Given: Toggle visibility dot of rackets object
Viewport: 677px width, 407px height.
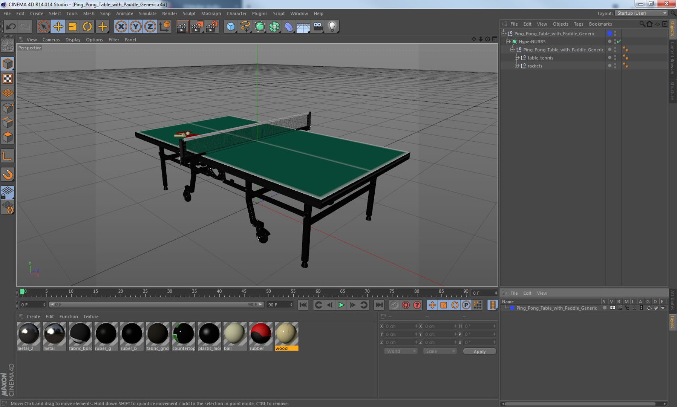Looking at the screenshot, I should [610, 66].
